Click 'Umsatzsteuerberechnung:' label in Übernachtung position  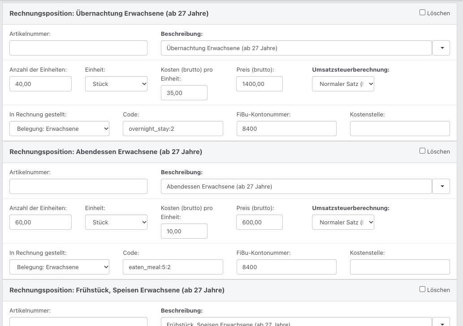(x=351, y=69)
